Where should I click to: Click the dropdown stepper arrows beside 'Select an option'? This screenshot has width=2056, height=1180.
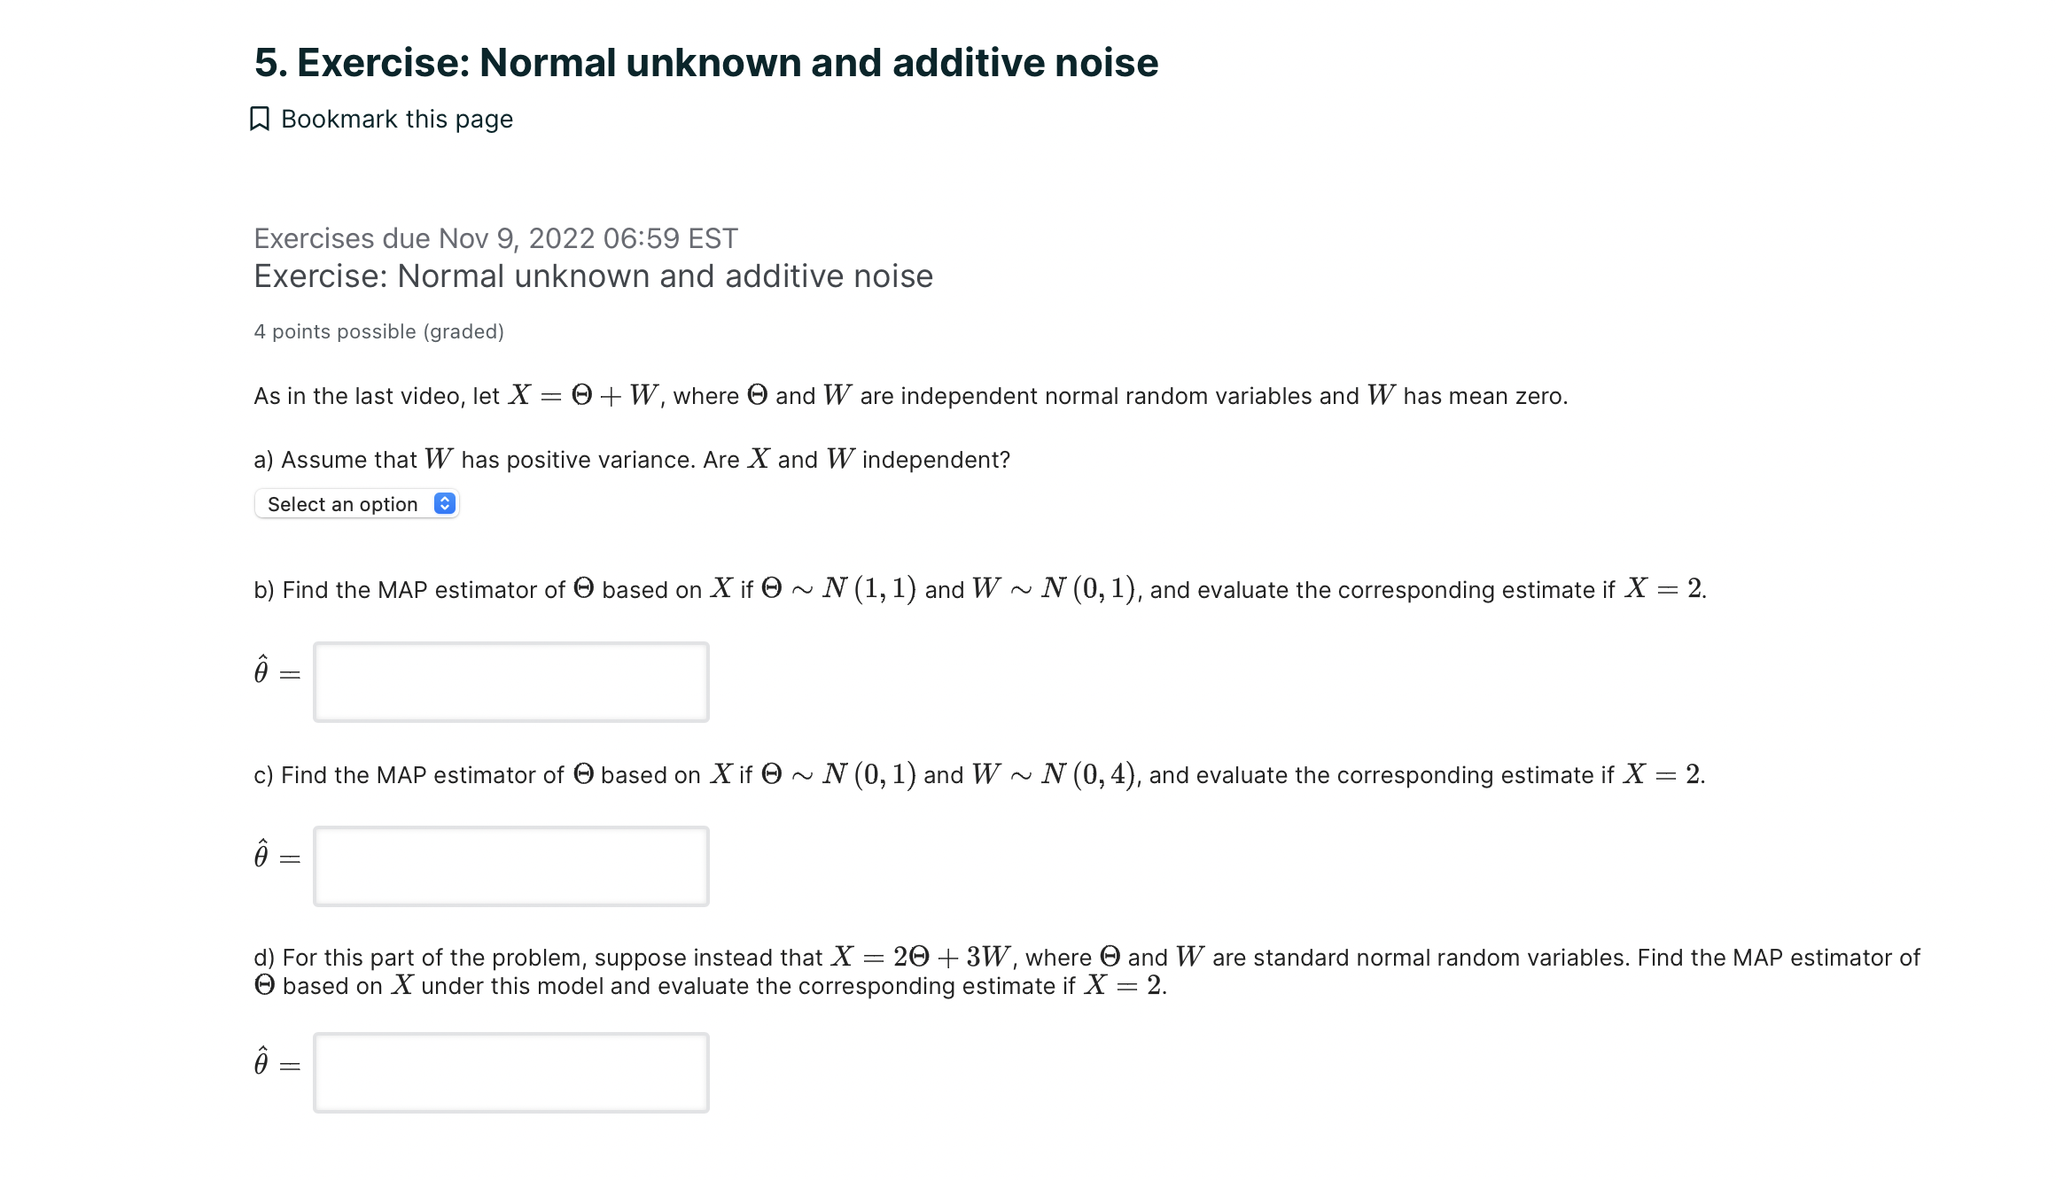pyautogui.click(x=445, y=503)
